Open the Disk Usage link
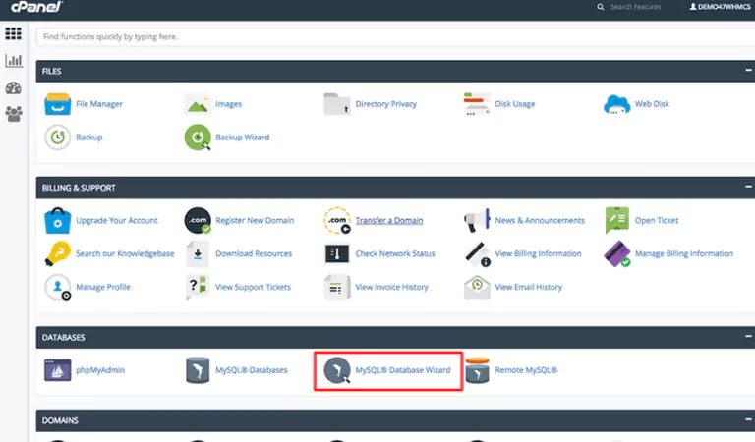This screenshot has width=755, height=442. pos(515,104)
